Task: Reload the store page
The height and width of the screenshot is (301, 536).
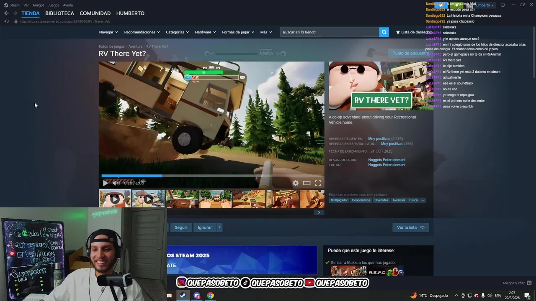Action: [x=6, y=21]
